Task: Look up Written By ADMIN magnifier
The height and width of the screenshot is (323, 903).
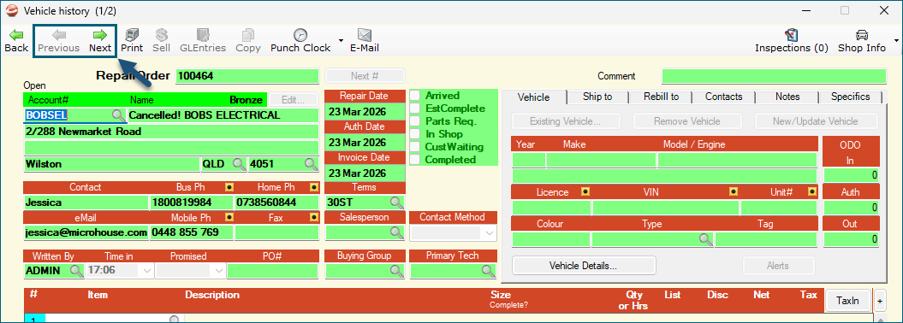Action: (76, 270)
